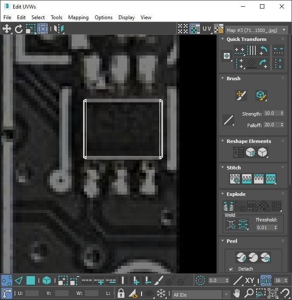Open the All IDs dropdown

click(x=201, y=294)
